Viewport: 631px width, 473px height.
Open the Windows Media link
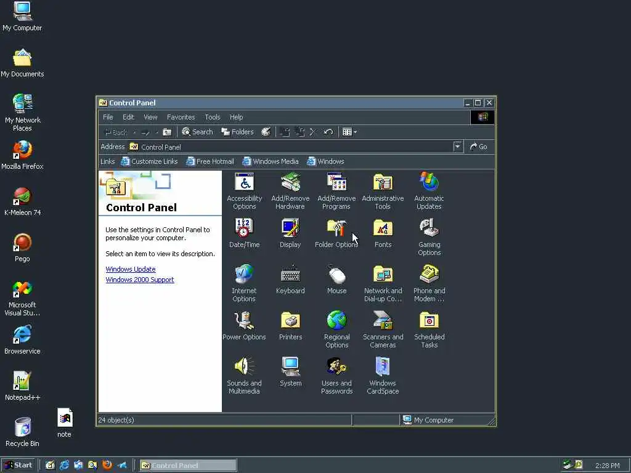point(271,161)
